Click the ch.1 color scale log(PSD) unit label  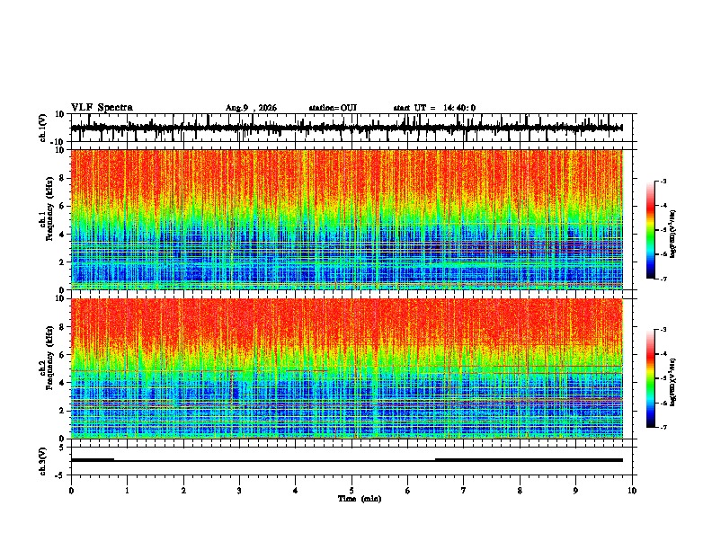pyautogui.click(x=673, y=235)
